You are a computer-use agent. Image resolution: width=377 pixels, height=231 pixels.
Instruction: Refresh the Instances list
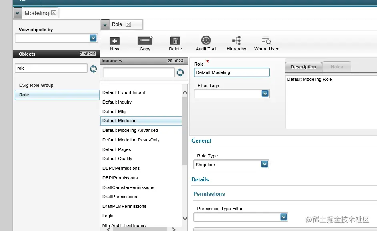pos(180,72)
